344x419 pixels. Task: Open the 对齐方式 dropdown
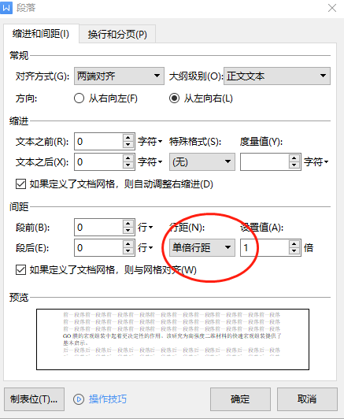[119, 76]
